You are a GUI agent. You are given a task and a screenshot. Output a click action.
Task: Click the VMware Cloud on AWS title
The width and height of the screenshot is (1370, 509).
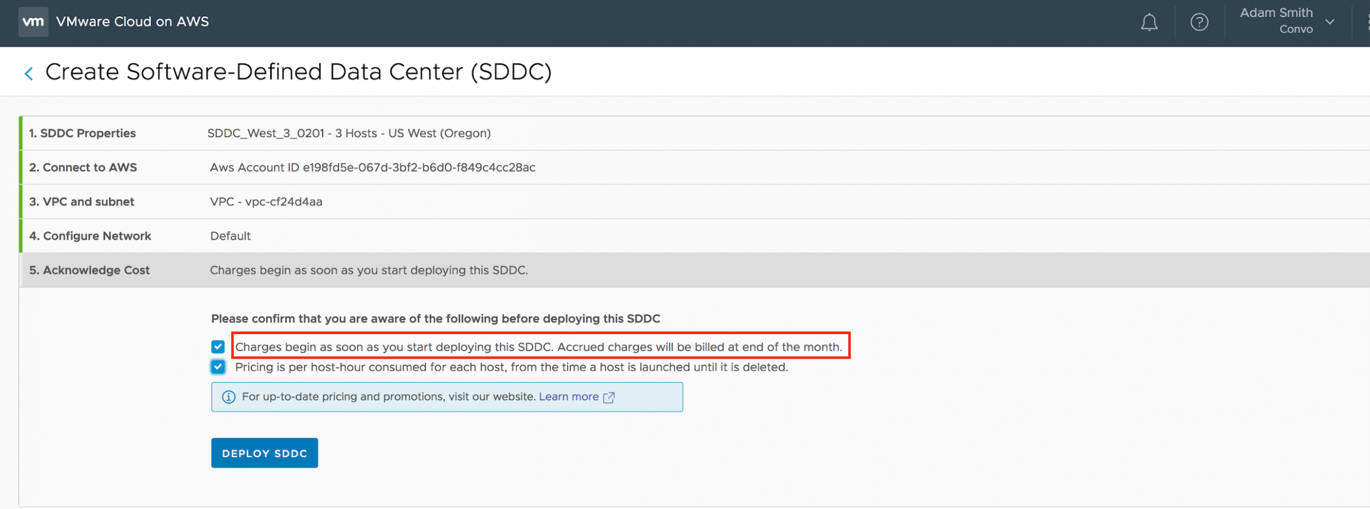132,22
